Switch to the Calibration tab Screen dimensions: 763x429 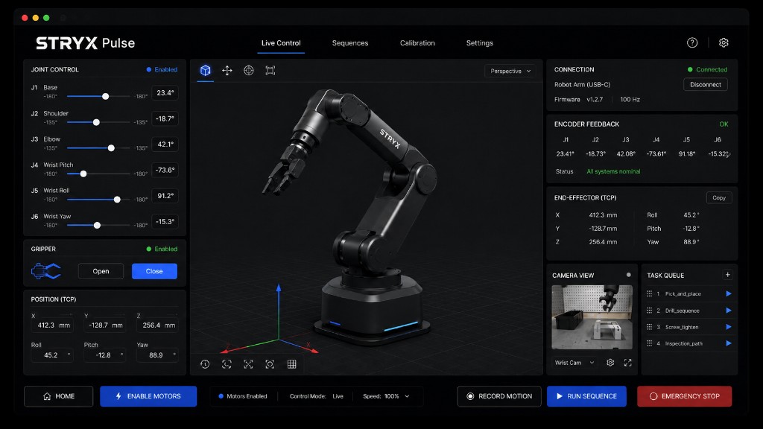point(417,42)
